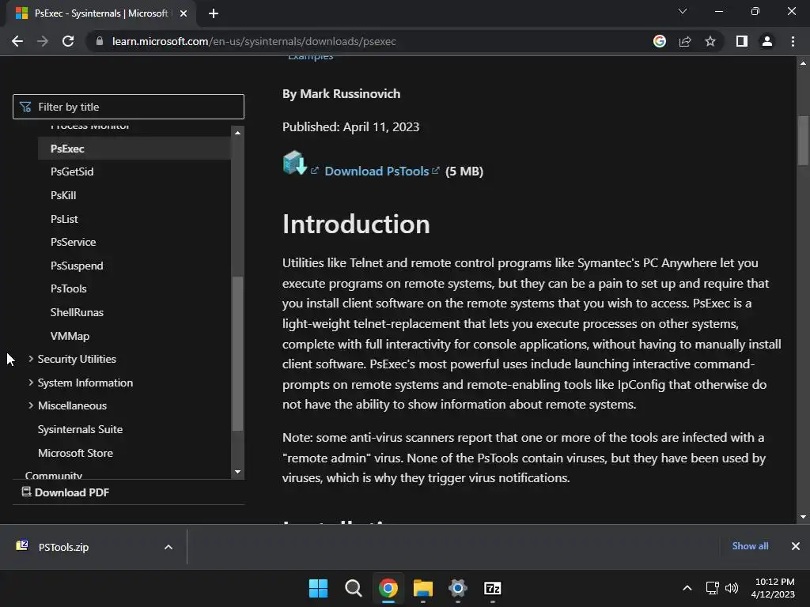Open Microsoft Store in the sidebar
The height and width of the screenshot is (607, 810).
tap(75, 453)
